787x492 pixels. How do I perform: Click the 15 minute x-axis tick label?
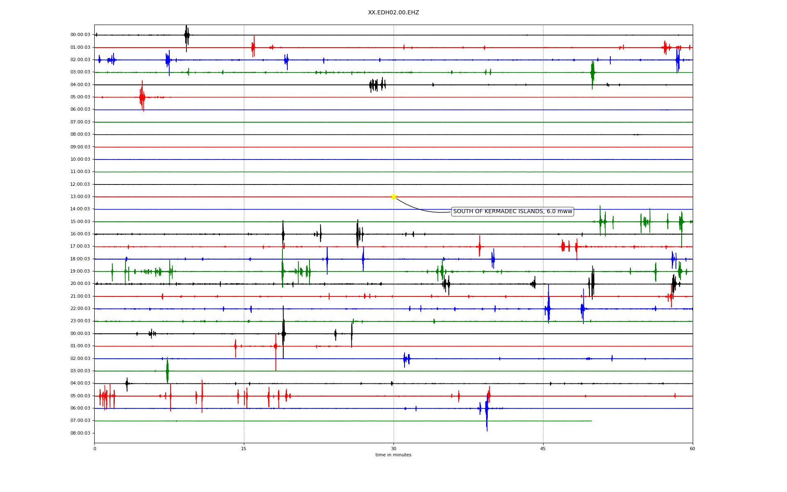(x=244, y=449)
